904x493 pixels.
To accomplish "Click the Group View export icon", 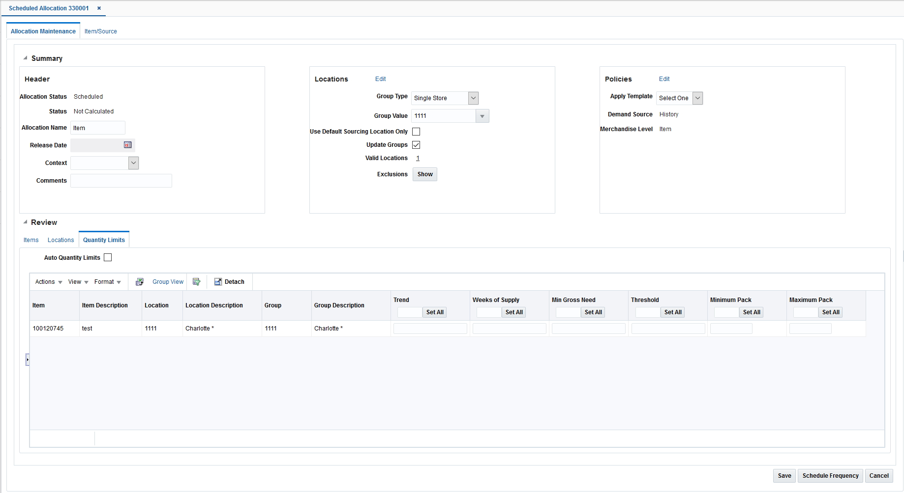I will tap(139, 281).
